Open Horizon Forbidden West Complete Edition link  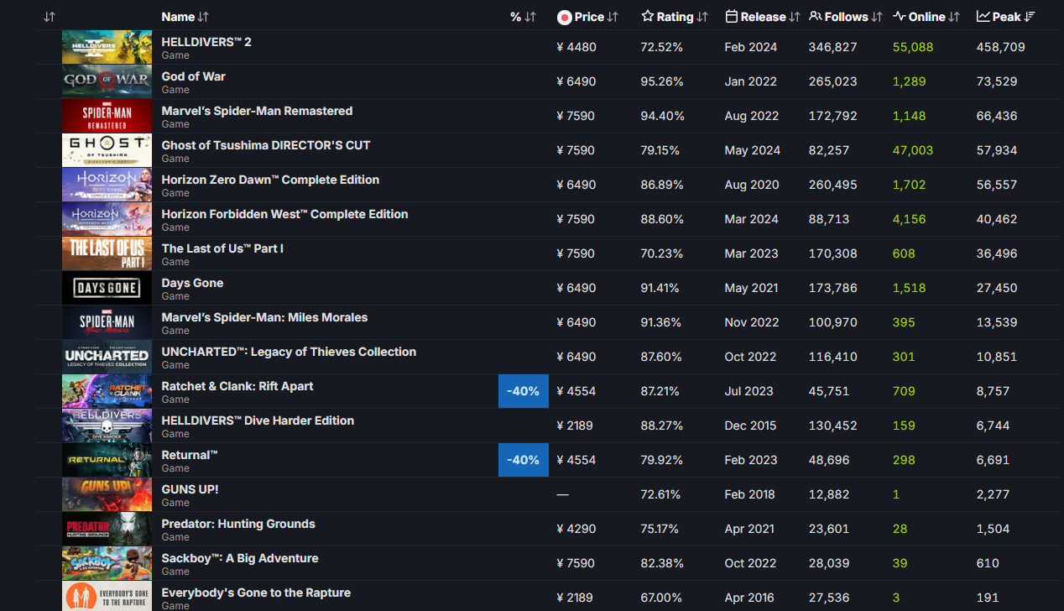click(284, 214)
